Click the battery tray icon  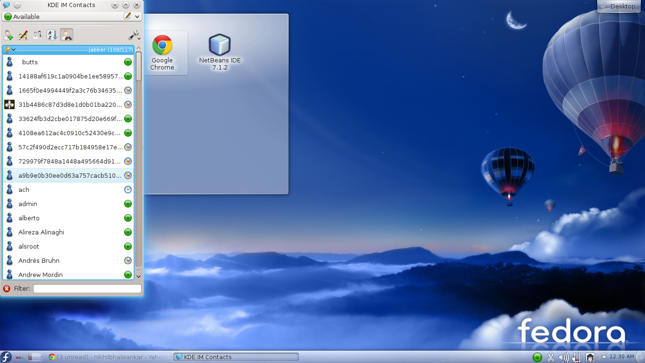[576, 357]
